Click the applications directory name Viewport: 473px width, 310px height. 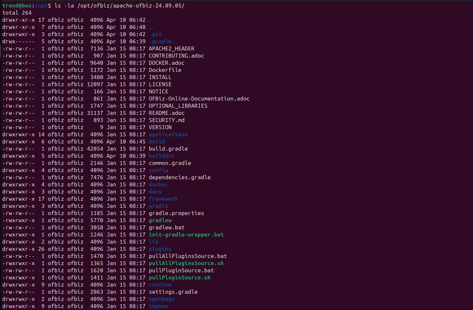[168, 134]
